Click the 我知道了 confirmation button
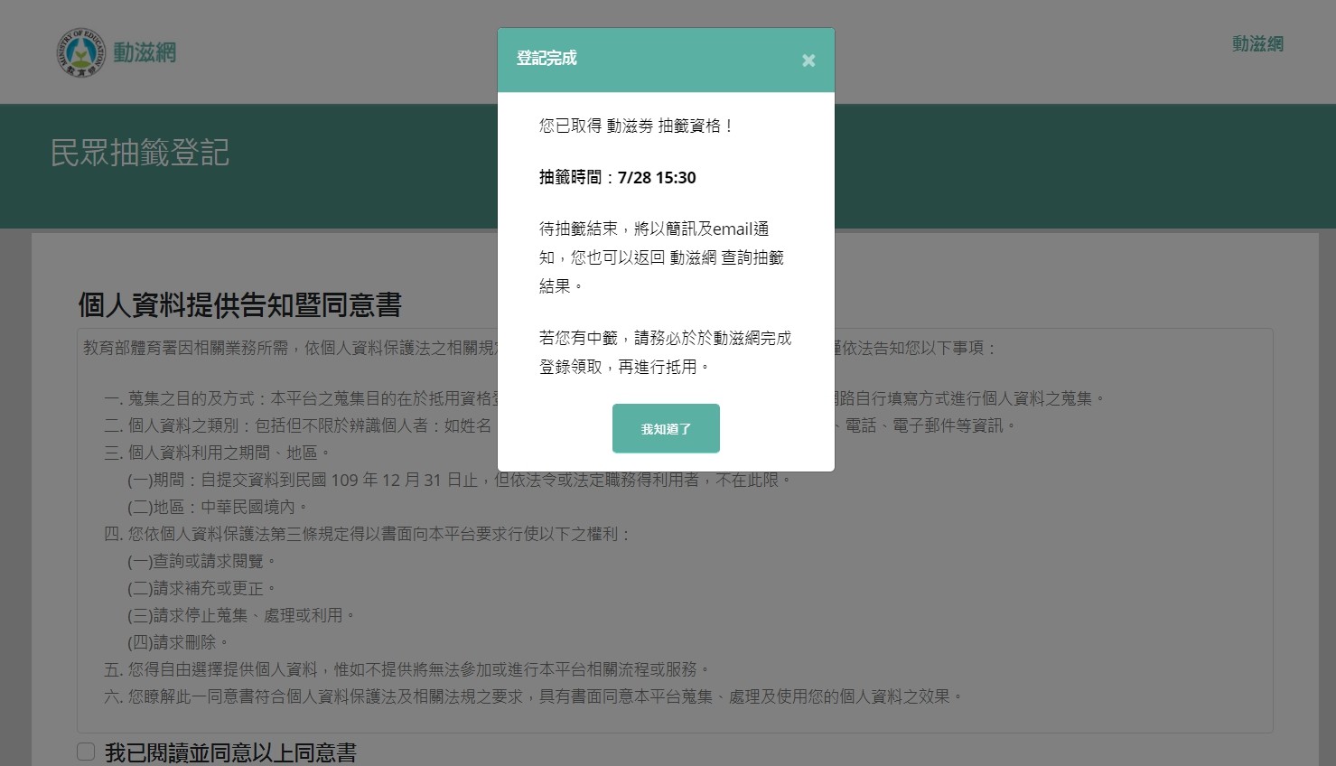The height and width of the screenshot is (766, 1336). click(666, 428)
